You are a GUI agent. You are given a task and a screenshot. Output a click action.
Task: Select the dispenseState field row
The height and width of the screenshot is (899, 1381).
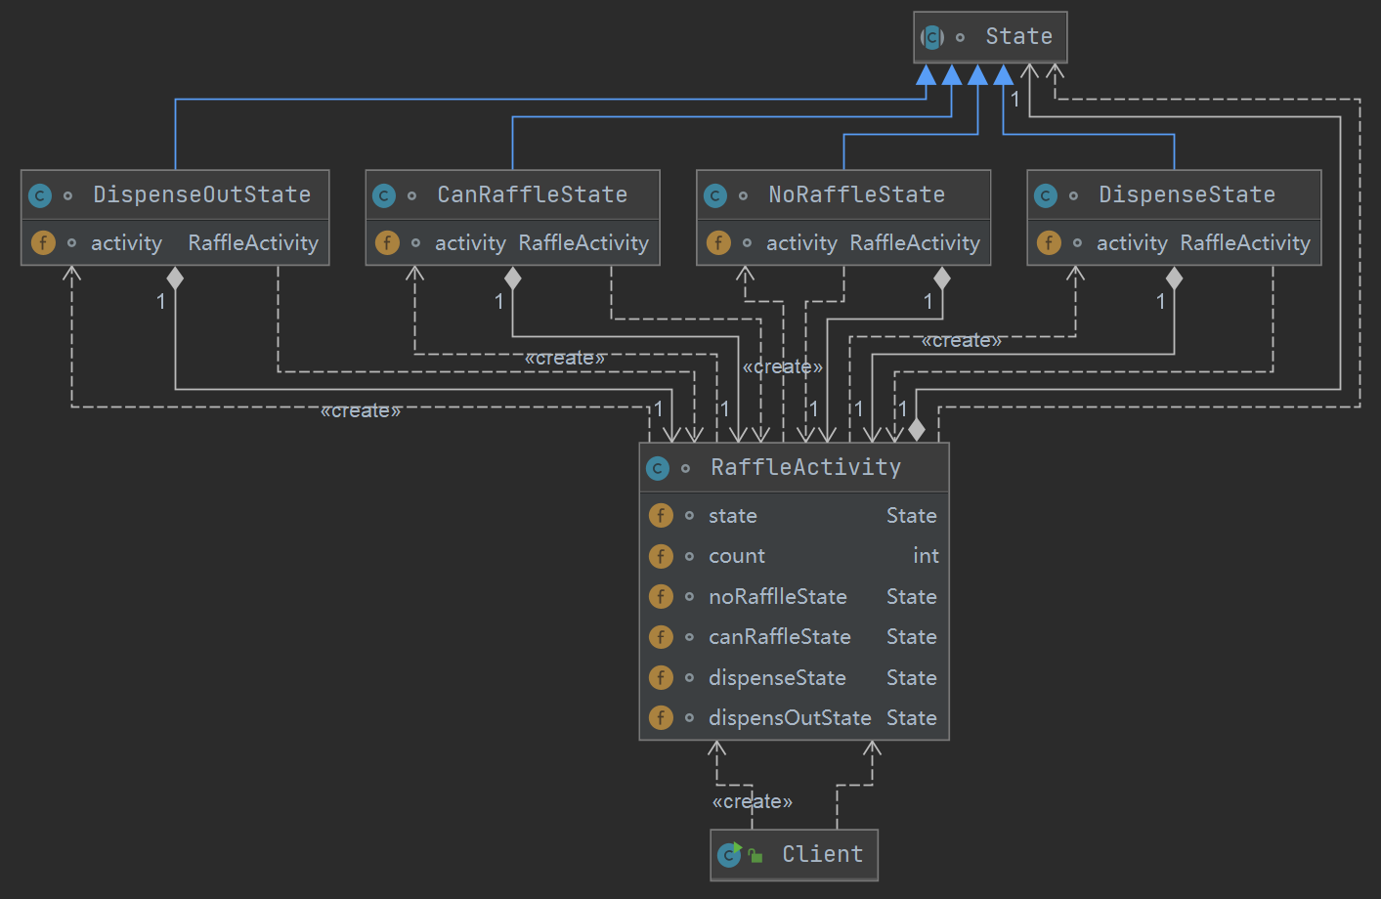(777, 678)
